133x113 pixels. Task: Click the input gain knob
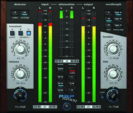pyautogui.click(x=20, y=95)
